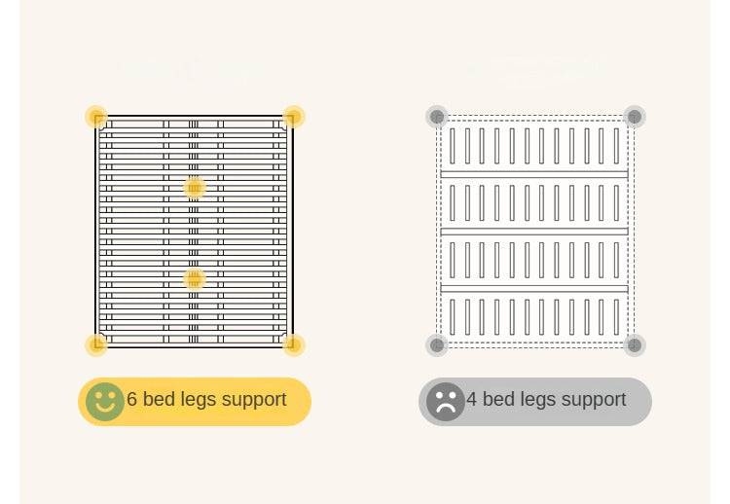Click the top slat row in right frame
The width and height of the screenshot is (730, 504).
pyautogui.click(x=535, y=145)
